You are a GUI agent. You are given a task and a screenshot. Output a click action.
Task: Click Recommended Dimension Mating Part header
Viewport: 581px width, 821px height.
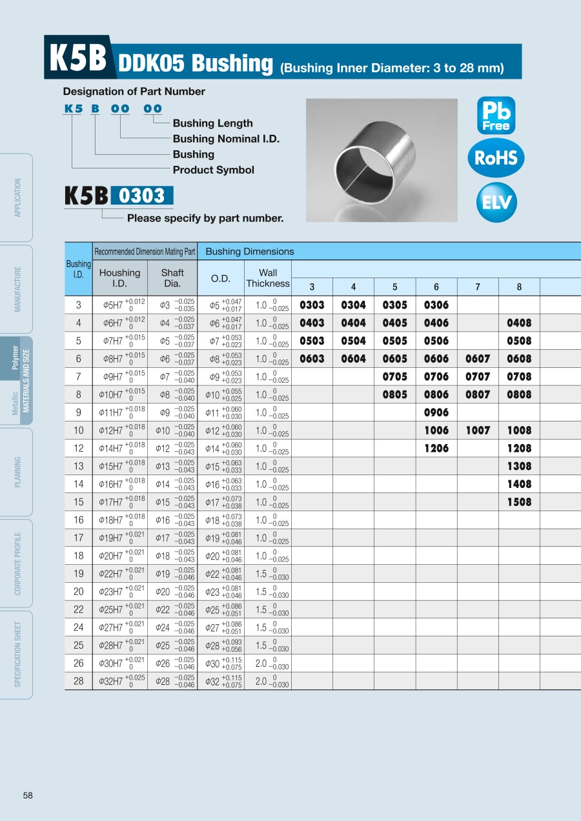tap(145, 252)
